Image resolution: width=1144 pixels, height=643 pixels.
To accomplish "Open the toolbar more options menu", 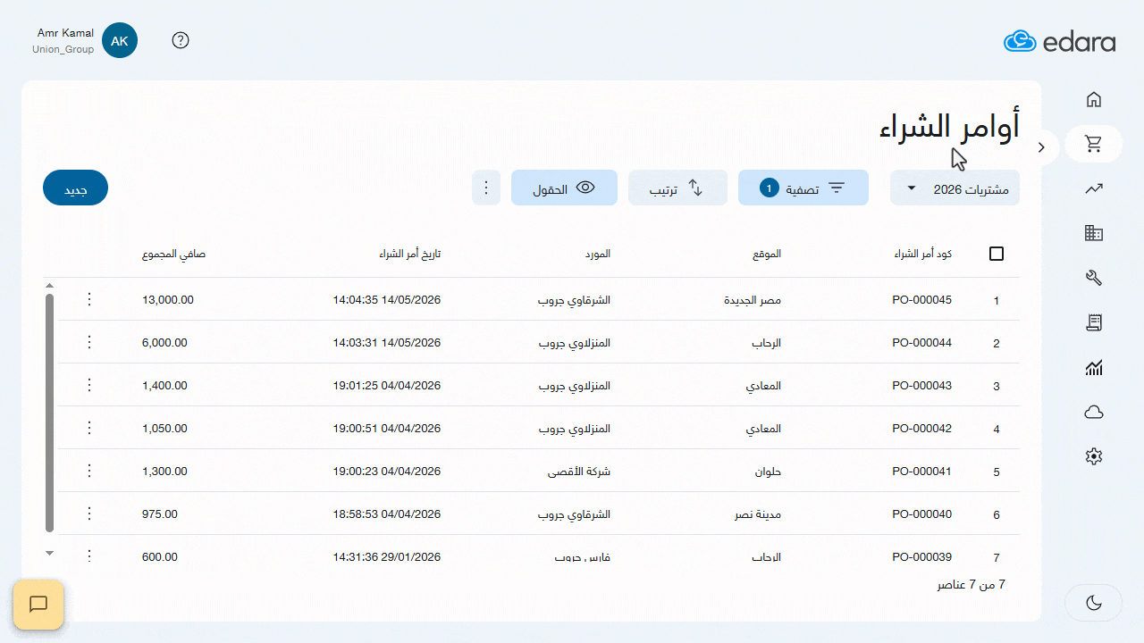I will point(486,188).
